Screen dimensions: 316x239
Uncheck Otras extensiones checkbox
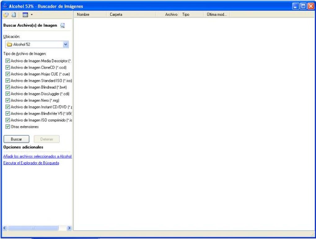point(8,127)
